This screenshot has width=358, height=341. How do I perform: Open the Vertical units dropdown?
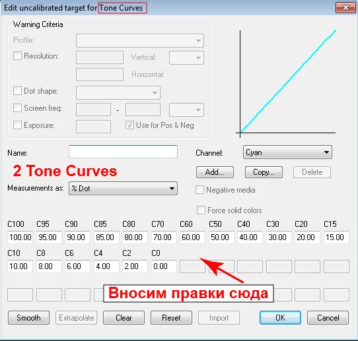point(186,57)
